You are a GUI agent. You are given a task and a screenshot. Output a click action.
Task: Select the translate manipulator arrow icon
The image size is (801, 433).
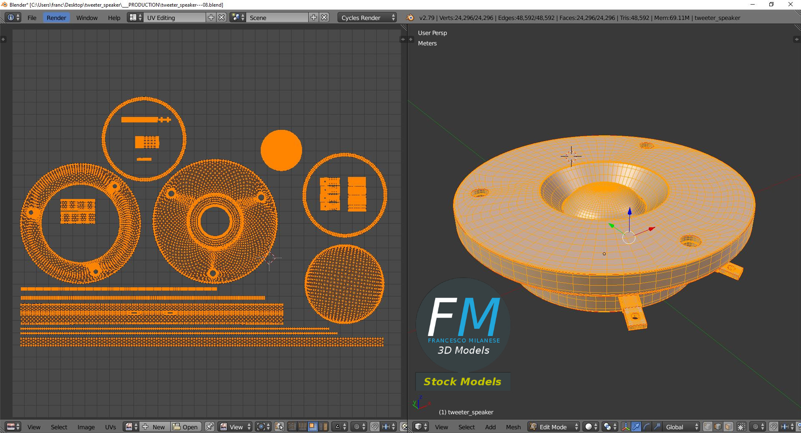(636, 427)
